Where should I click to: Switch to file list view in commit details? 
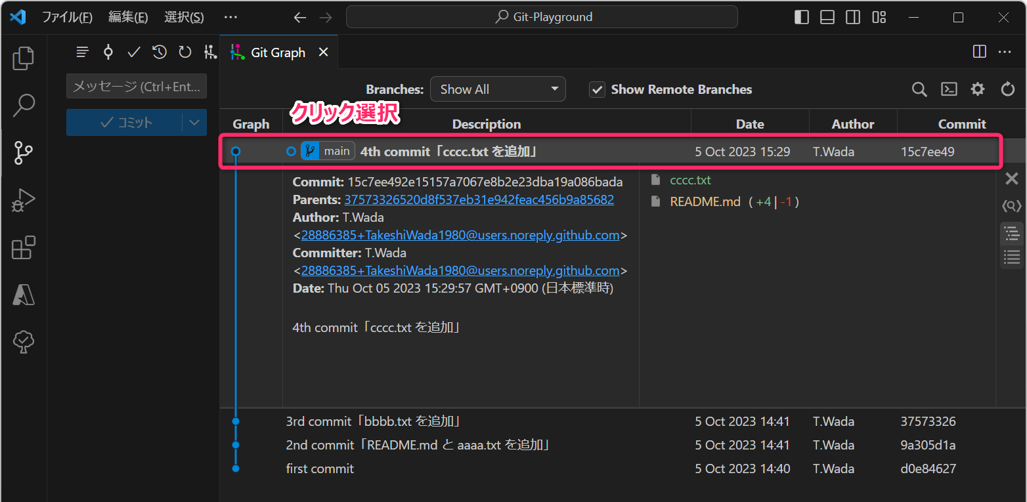pos(1011,257)
